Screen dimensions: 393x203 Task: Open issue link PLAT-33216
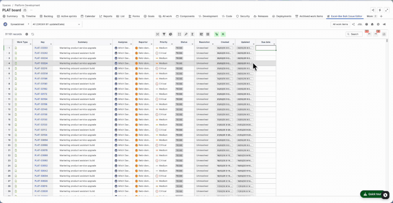(x=41, y=68)
